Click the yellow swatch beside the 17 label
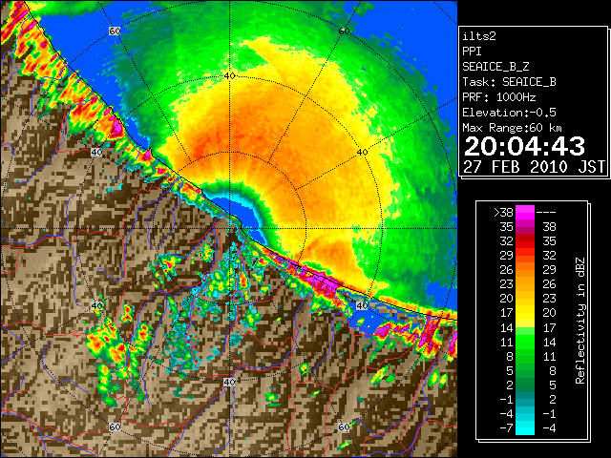Image resolution: width=611 pixels, height=458 pixels. point(524,313)
